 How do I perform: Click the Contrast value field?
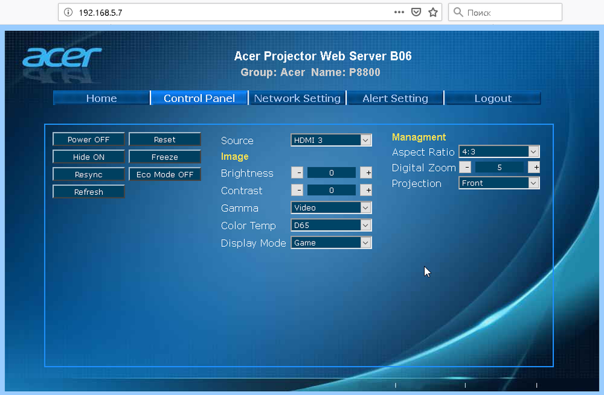click(331, 190)
